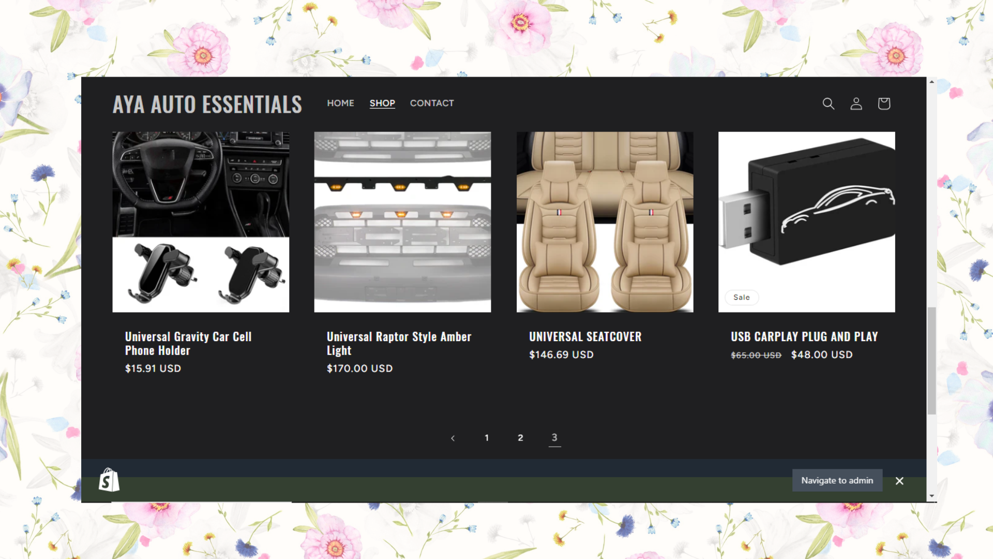The image size is (993, 559).
Task: Open the shopping cart icon
Action: (x=884, y=104)
